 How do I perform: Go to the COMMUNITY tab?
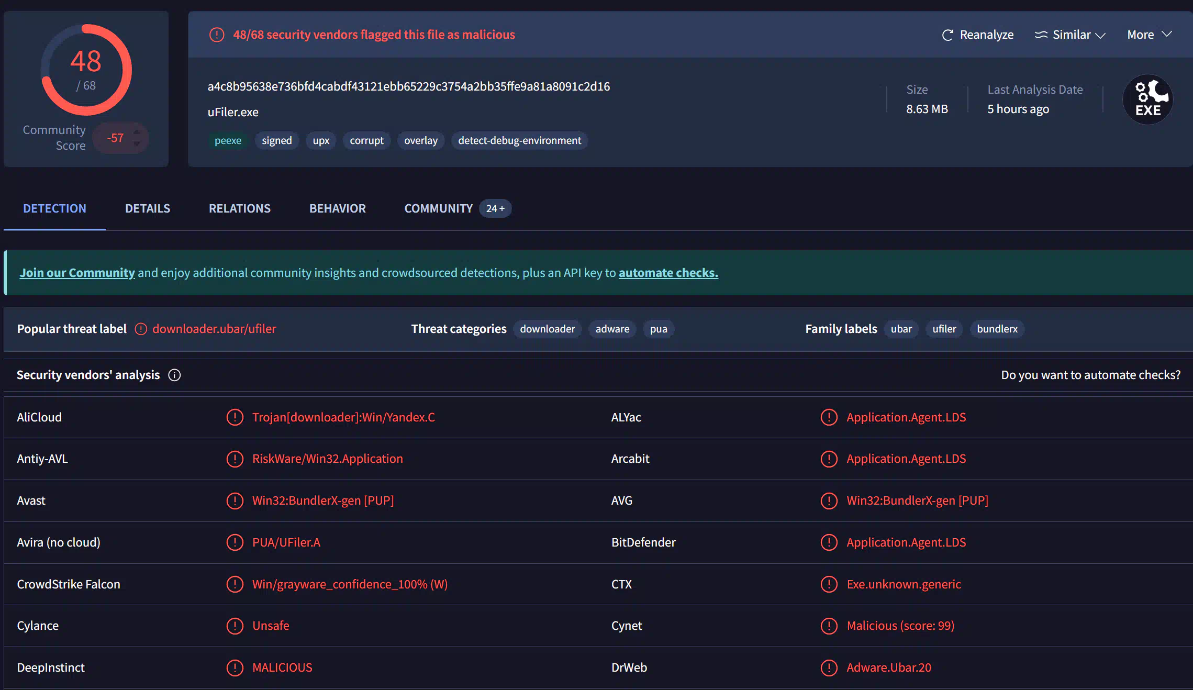pos(438,208)
